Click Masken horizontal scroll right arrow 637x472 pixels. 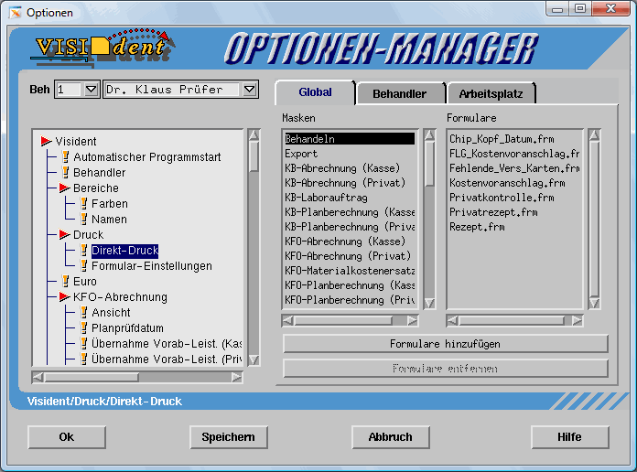(413, 321)
